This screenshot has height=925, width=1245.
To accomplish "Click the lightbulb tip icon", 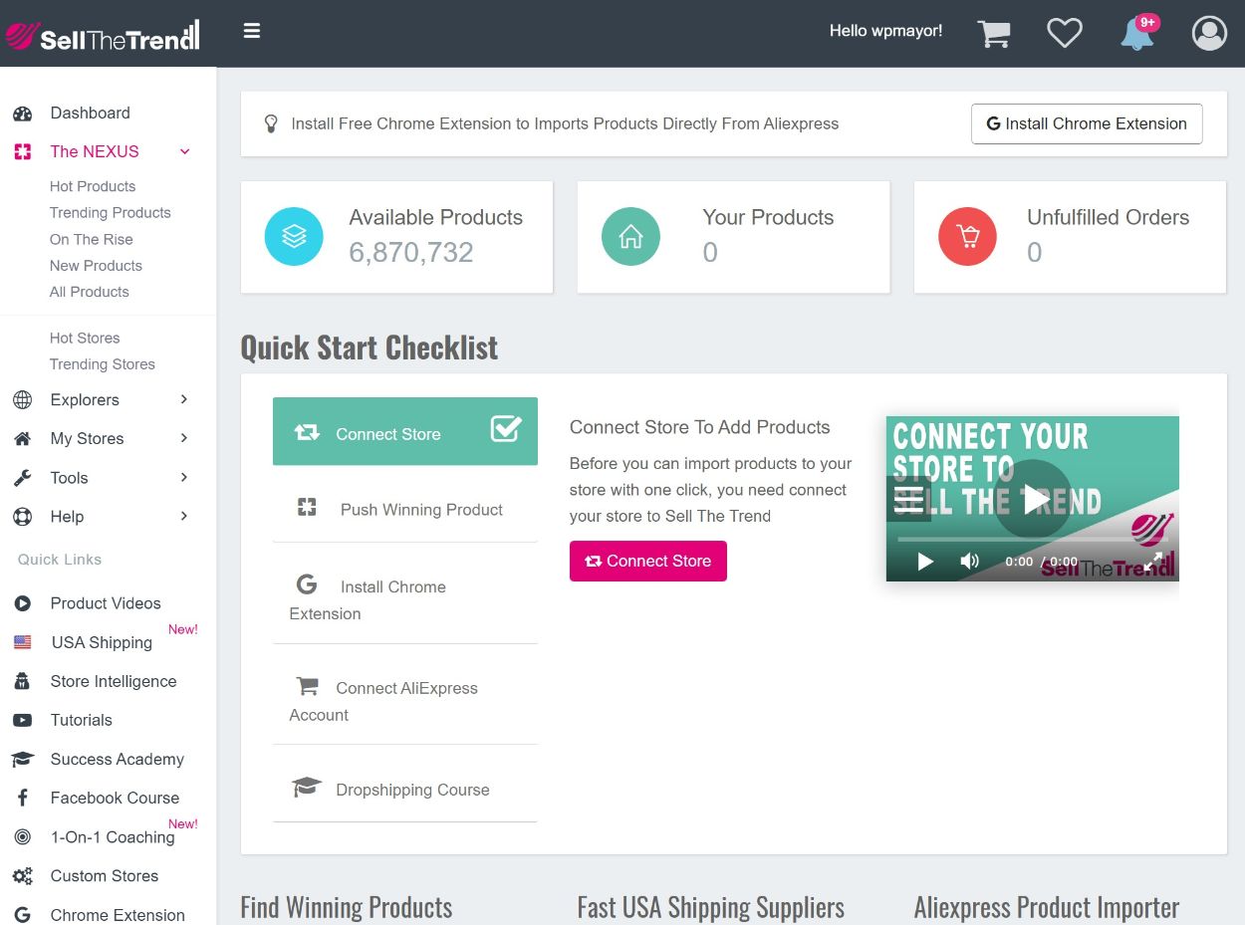I will coord(270,123).
